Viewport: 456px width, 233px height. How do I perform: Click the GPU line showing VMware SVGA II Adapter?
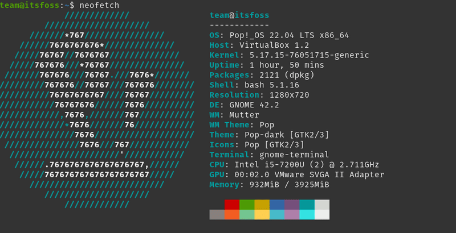(x=296, y=174)
